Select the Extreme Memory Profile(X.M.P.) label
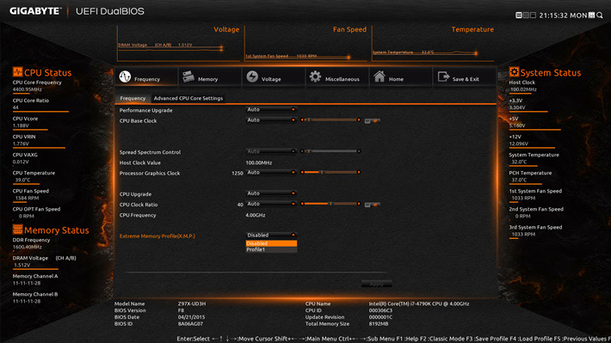 pos(157,236)
